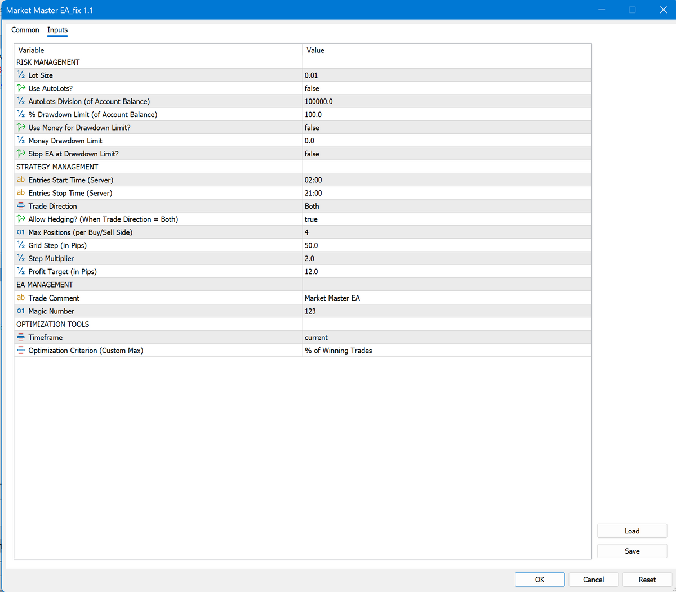Click the enum list icon beside Trade Direction

click(20, 206)
